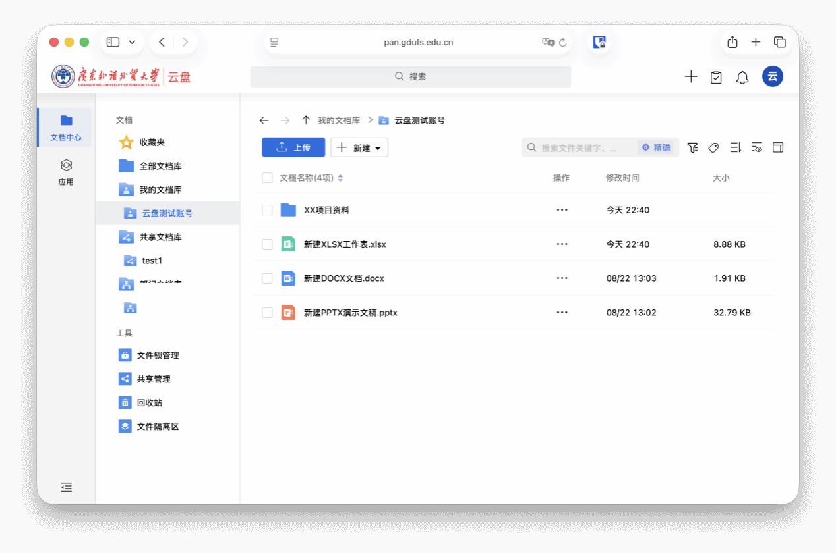Screen dimensions: 836x553
Task: Open the filter icon in file toolbar
Action: (692, 147)
